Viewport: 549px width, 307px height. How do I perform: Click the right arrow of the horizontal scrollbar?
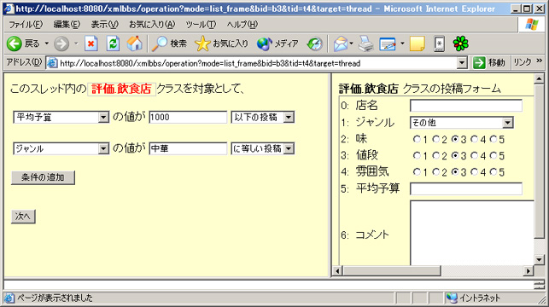point(529,270)
